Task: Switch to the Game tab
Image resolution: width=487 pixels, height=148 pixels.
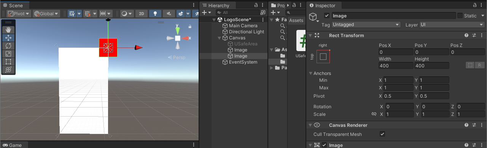Action: click(x=13, y=145)
